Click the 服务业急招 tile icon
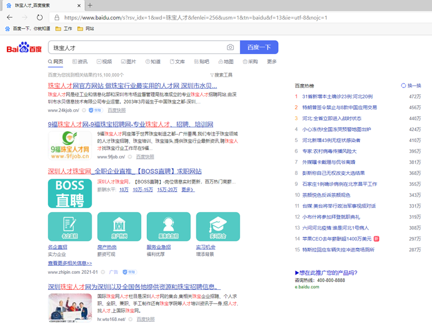 [x=169, y=227]
